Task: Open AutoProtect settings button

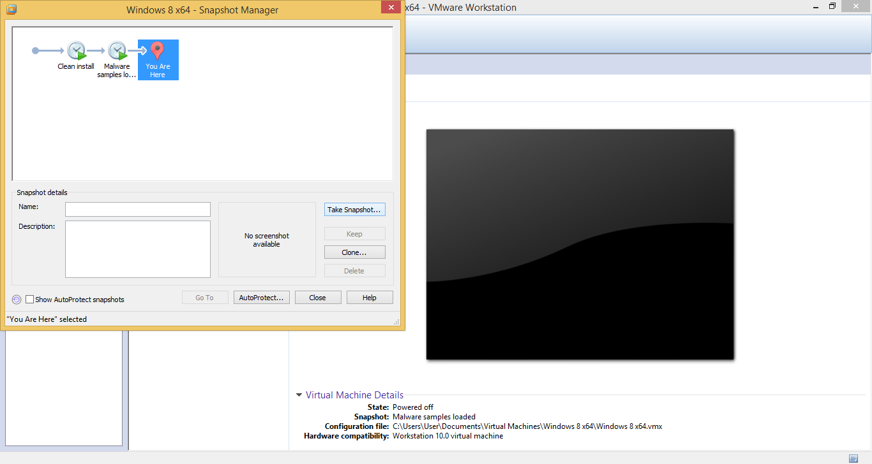Action: point(262,298)
